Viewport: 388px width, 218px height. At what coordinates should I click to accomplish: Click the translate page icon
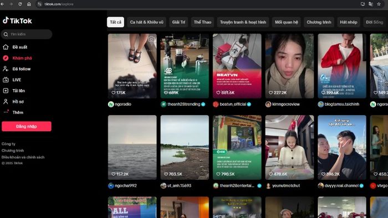pyautogui.click(x=371, y=4)
